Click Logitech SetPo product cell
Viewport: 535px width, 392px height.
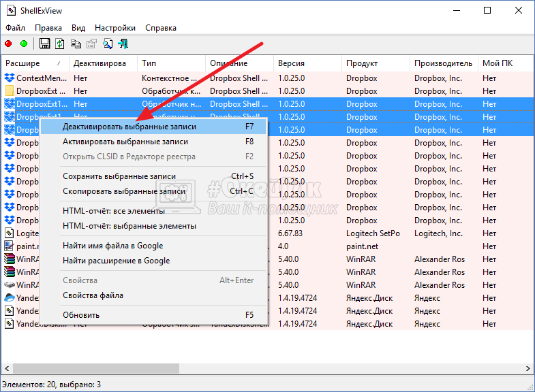click(373, 233)
